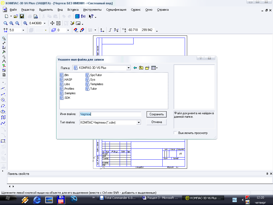
Task: Select the HASP folder
Action: 66,80
